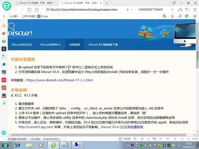Click the browser forward arrow
199x149 pixels.
coord(22,10)
